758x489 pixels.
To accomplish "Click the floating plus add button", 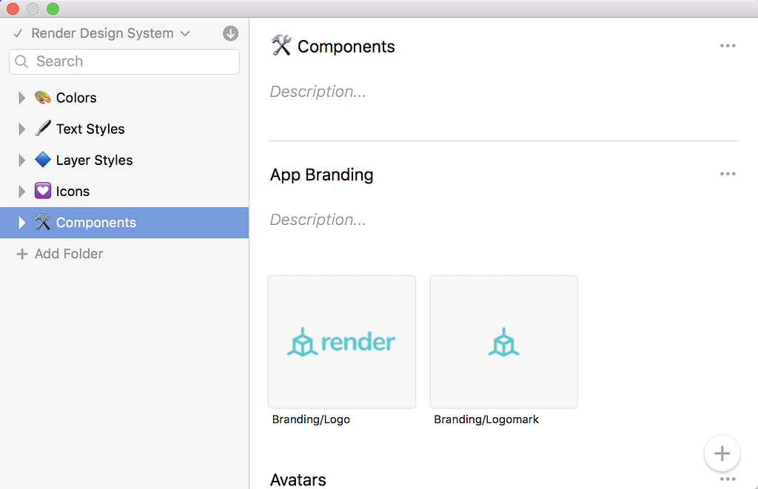I will [x=722, y=453].
